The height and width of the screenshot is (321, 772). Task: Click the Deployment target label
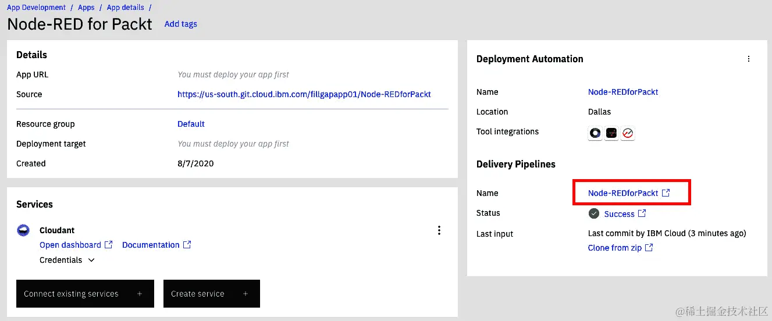pyautogui.click(x=51, y=144)
